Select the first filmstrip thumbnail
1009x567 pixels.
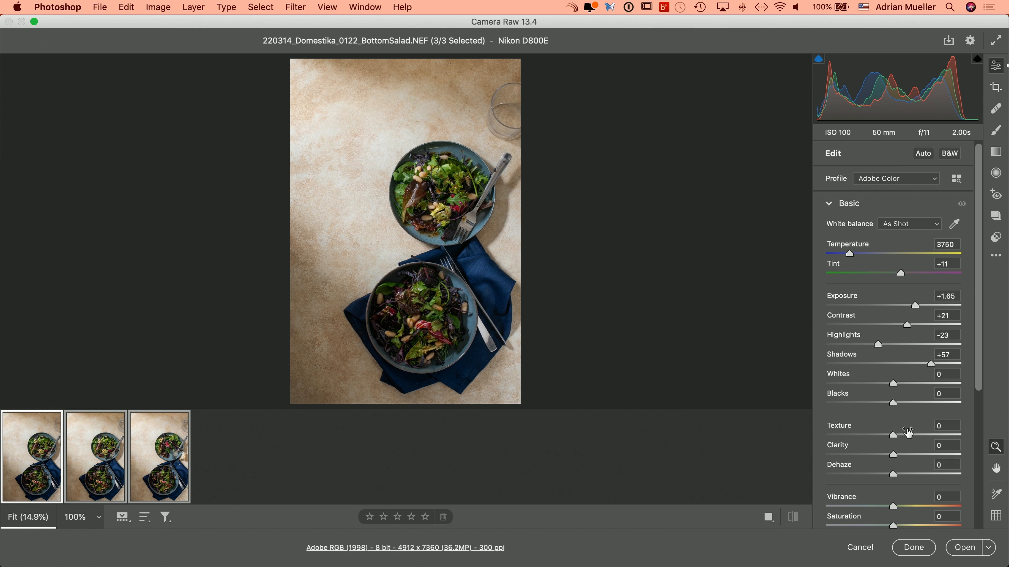pos(32,457)
